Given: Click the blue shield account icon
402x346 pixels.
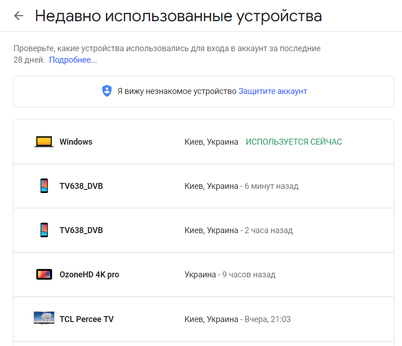Looking at the screenshot, I should click(107, 91).
